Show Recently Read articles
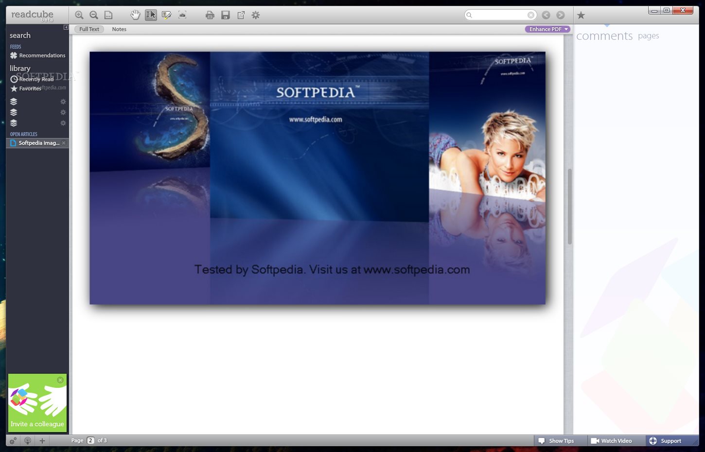This screenshot has height=452, width=705. pyautogui.click(x=32, y=79)
